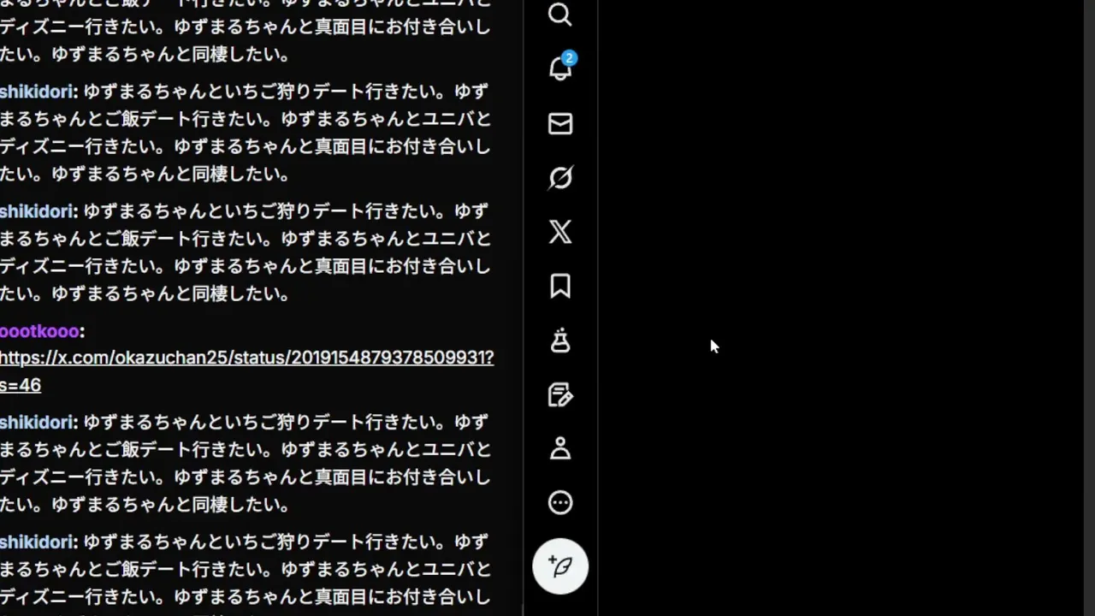Open the search magnifier icon

coord(560,15)
